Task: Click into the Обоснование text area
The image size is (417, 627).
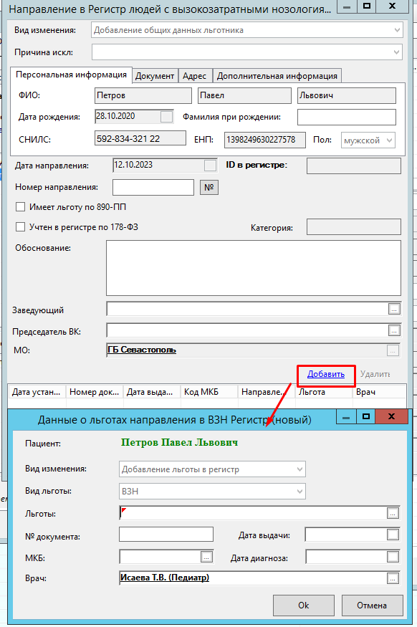Action: (254, 268)
